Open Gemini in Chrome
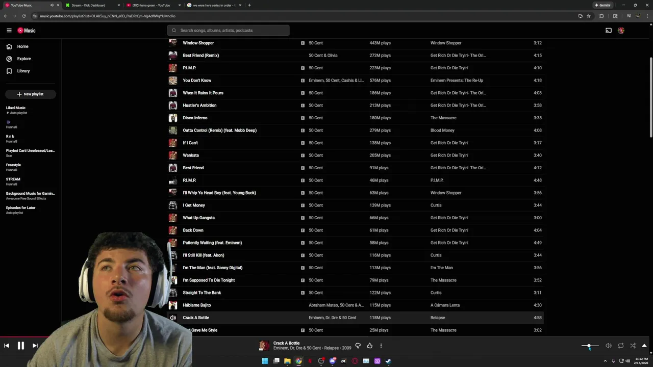Screen dimensions: 653x367 [602, 5]
